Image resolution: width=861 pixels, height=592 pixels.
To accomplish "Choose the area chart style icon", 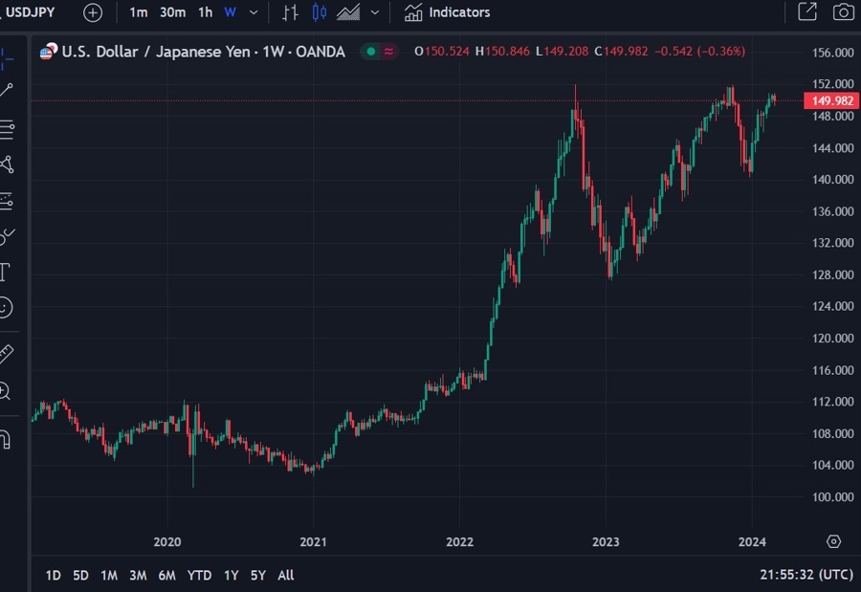I will 349,12.
